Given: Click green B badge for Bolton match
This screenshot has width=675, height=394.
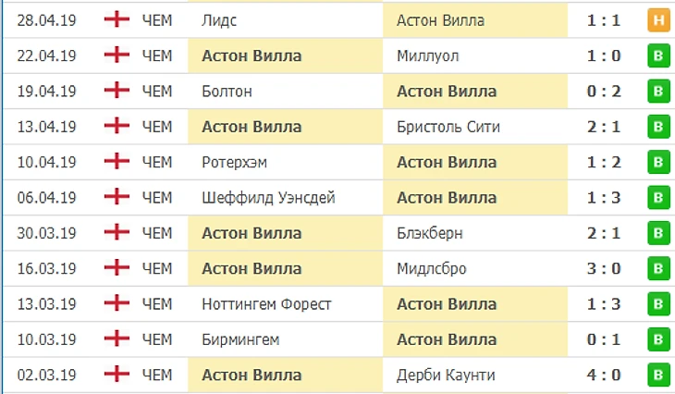Looking at the screenshot, I should tap(657, 92).
